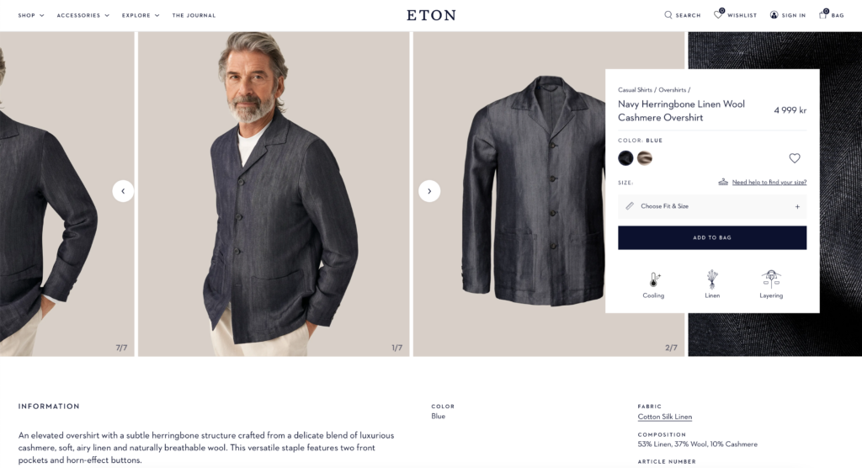862x468 pixels.
Task: Click the sign in user icon
Action: coord(774,15)
